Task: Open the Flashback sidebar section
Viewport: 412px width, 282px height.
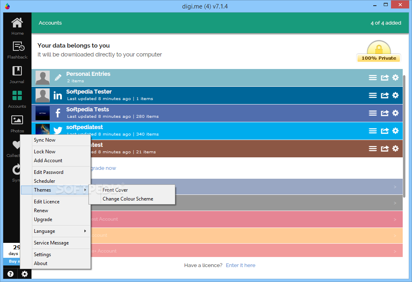Action: coord(17,50)
